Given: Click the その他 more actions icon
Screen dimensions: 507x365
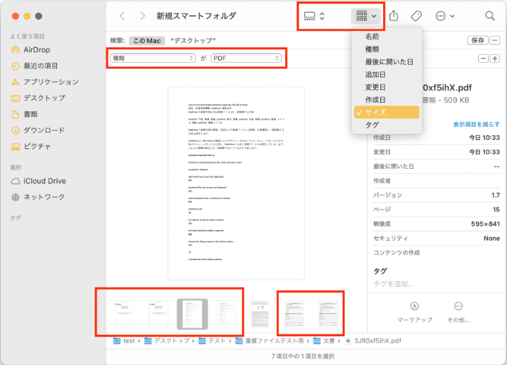Looking at the screenshot, I should click(458, 307).
